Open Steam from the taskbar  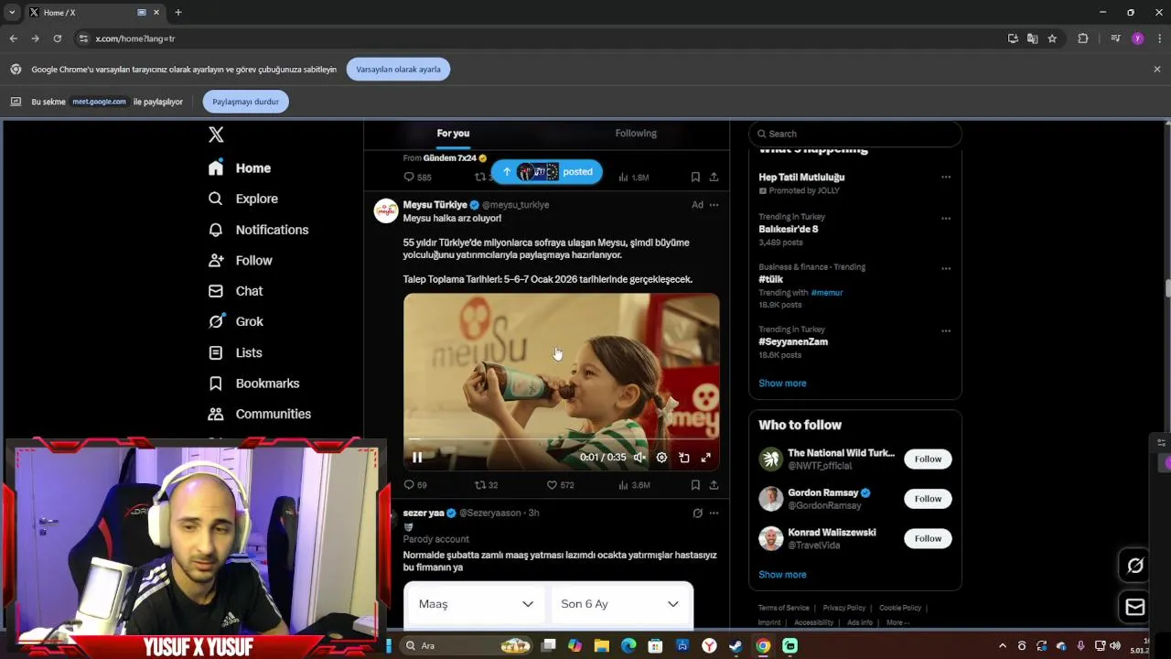[x=736, y=646]
